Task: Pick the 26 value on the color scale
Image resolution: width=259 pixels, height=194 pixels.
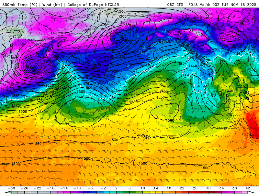Action: pyautogui.click(x=195, y=188)
